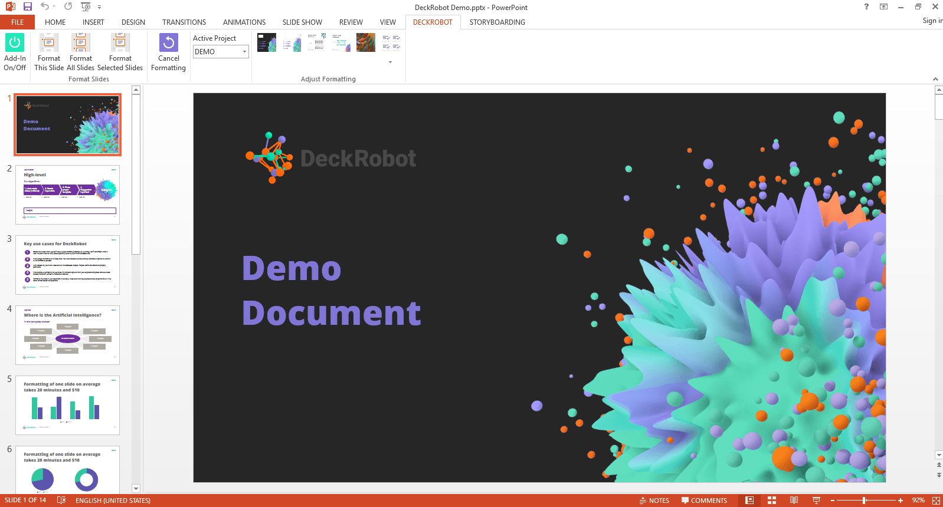Open the TRANSITIONS ribbon tab

184,22
